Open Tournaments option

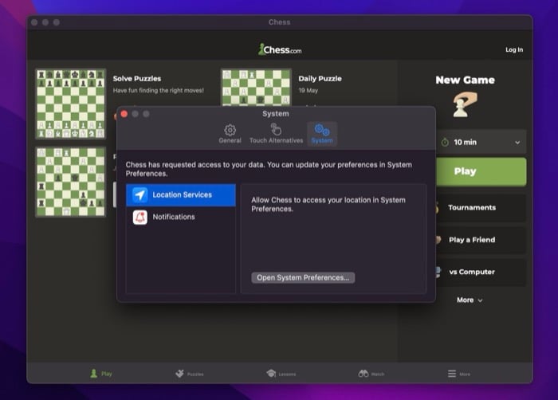tap(481, 208)
